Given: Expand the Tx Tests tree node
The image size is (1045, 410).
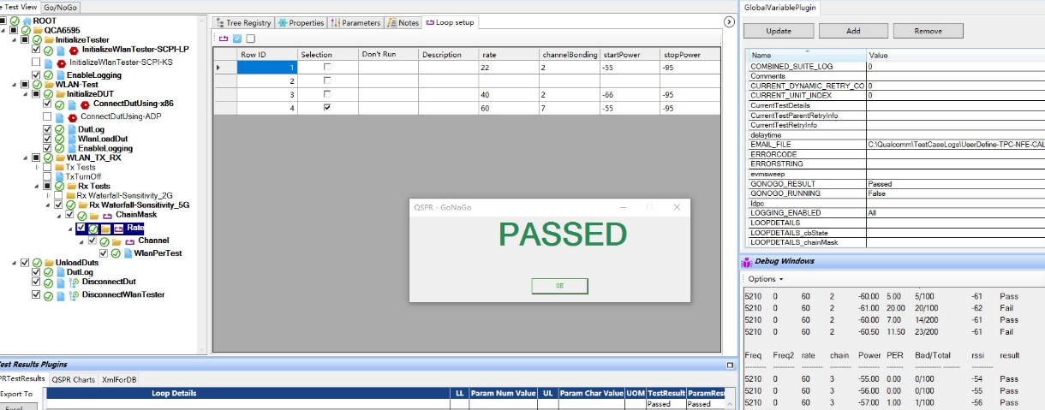Looking at the screenshot, I should 37,168.
